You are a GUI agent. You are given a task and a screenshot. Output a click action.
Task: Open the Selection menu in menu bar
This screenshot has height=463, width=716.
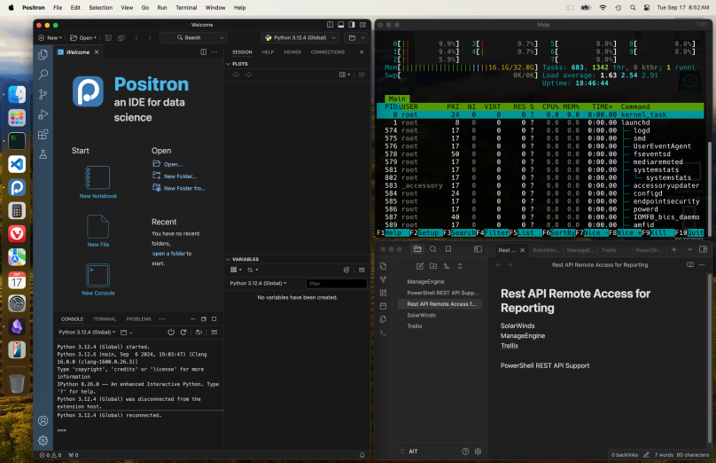click(100, 8)
